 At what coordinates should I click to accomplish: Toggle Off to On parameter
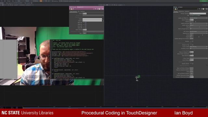84,22
